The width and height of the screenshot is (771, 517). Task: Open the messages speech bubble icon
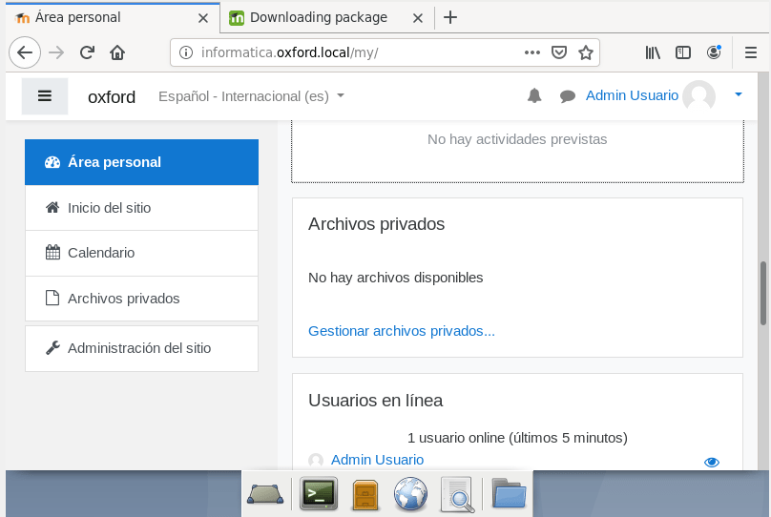pos(568,95)
